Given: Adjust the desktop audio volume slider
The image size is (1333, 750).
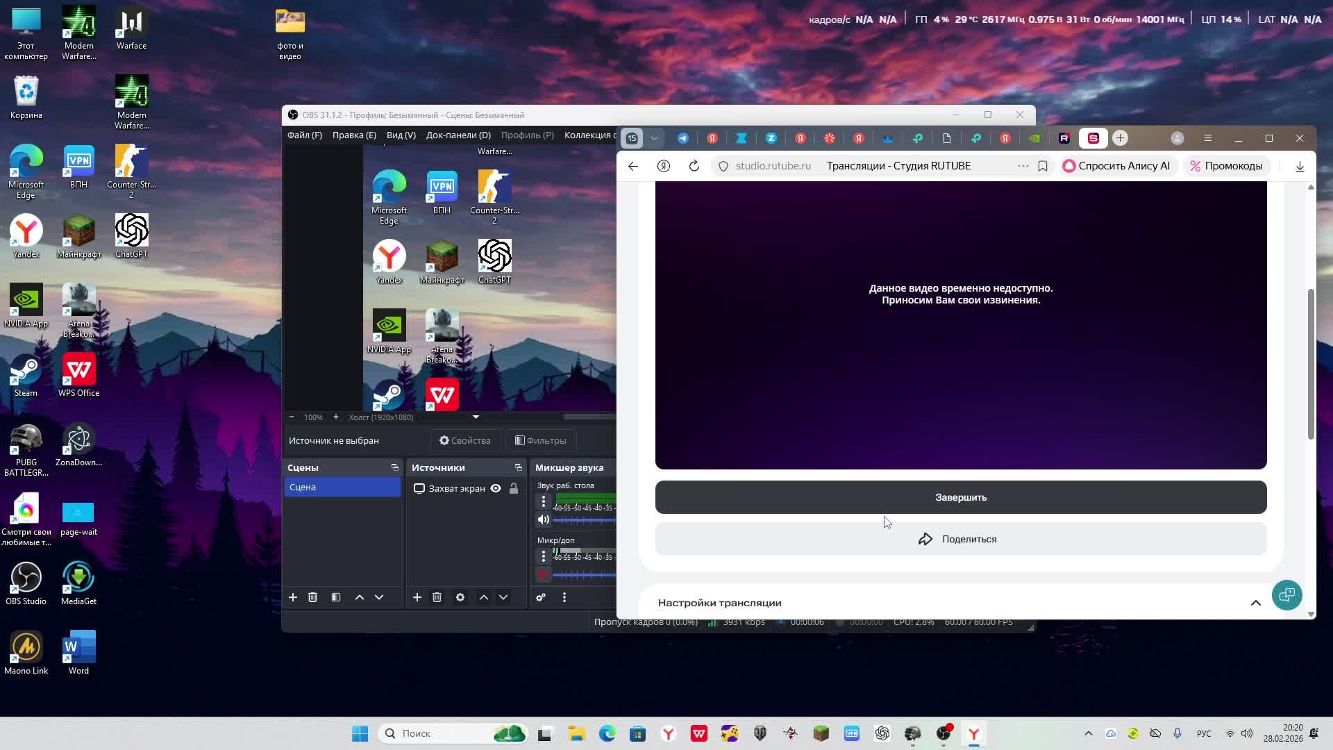Looking at the screenshot, I should coord(585,519).
